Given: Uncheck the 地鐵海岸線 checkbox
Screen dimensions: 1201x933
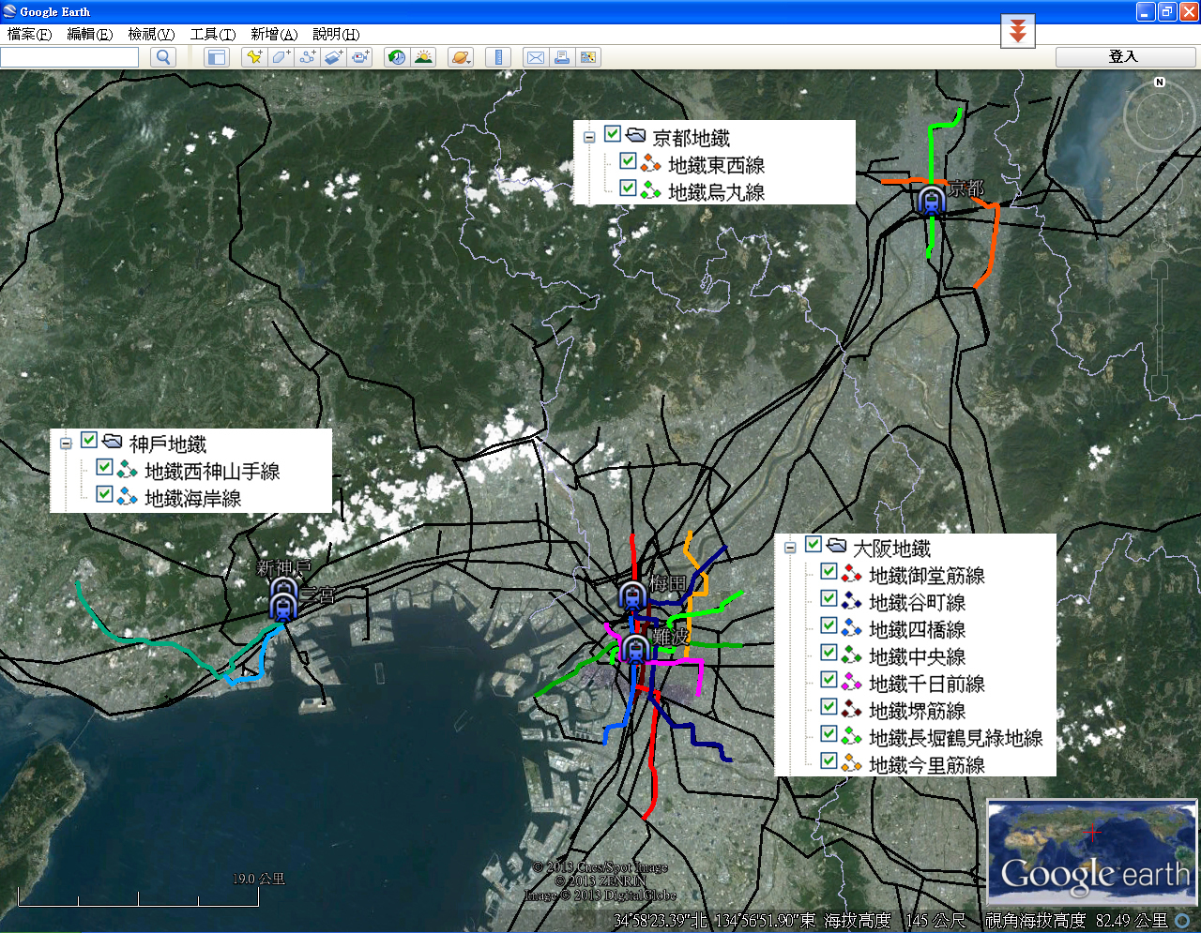Looking at the screenshot, I should (x=105, y=494).
